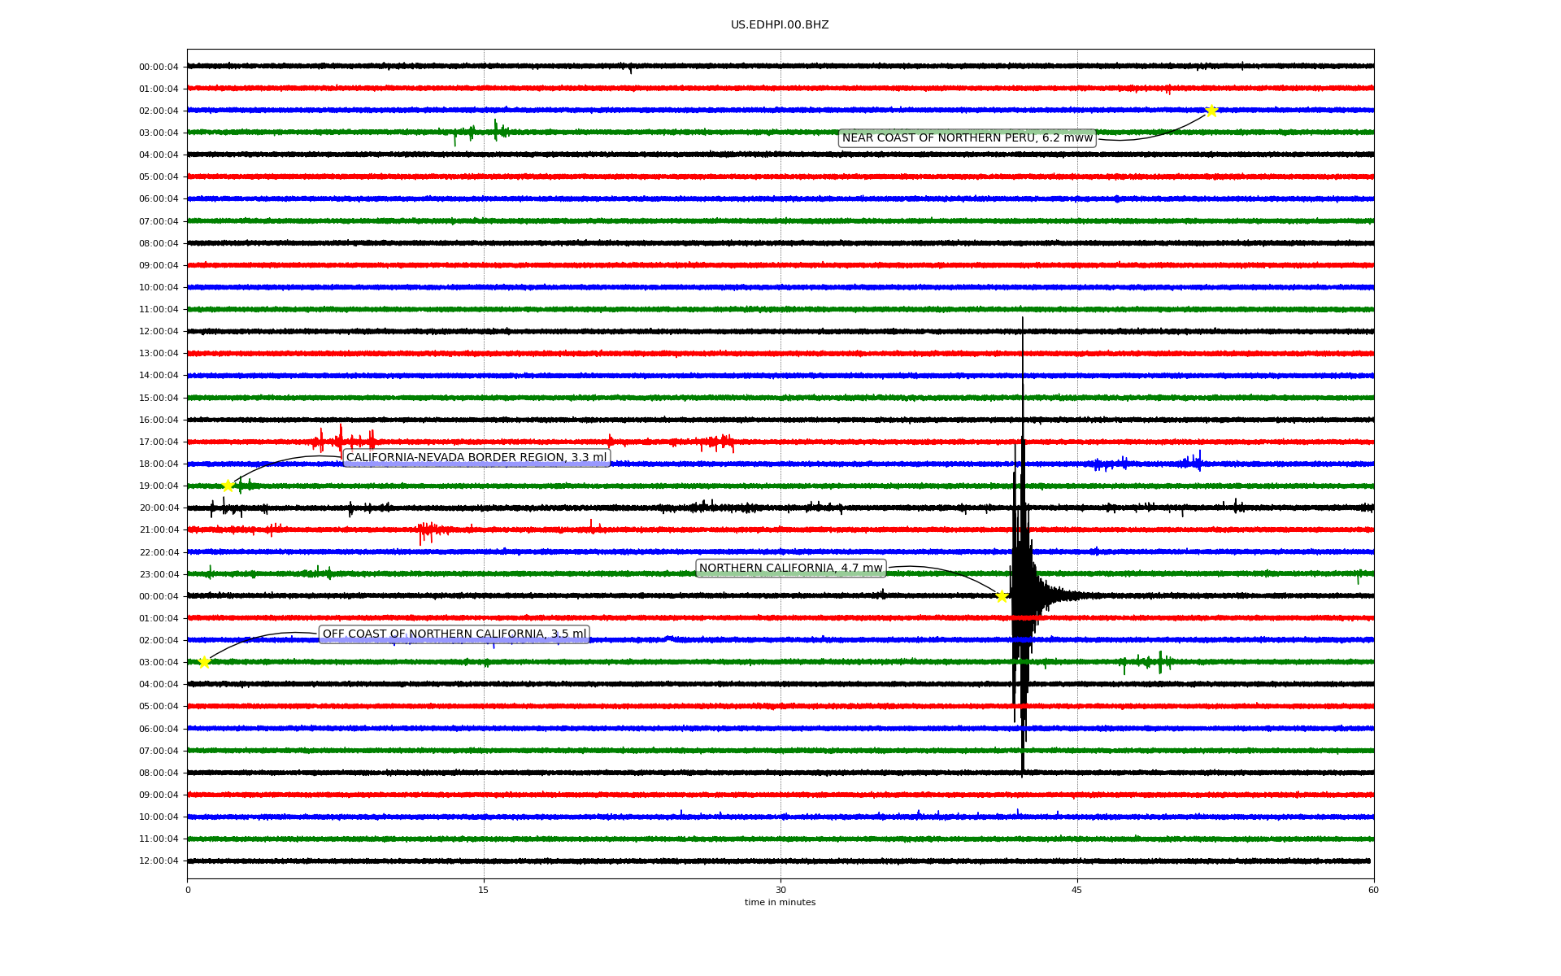The width and height of the screenshot is (1561, 976).
Task: Click the Off Coast Northern California star
Action: click(x=204, y=662)
